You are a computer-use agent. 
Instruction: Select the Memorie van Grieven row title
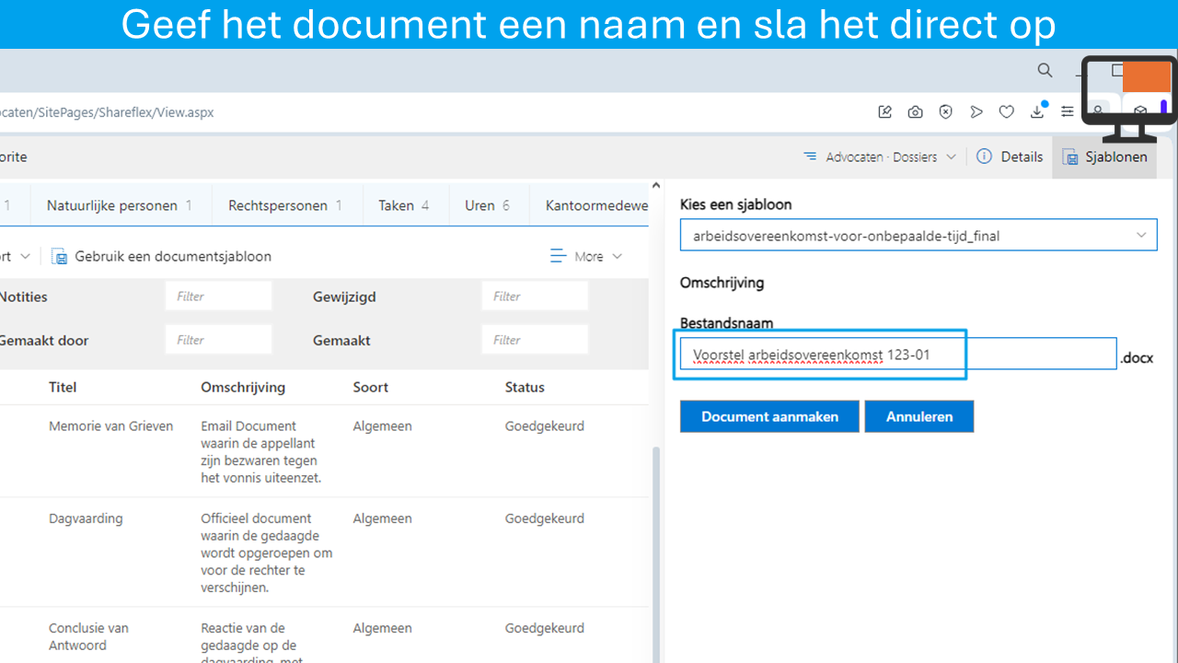click(110, 426)
